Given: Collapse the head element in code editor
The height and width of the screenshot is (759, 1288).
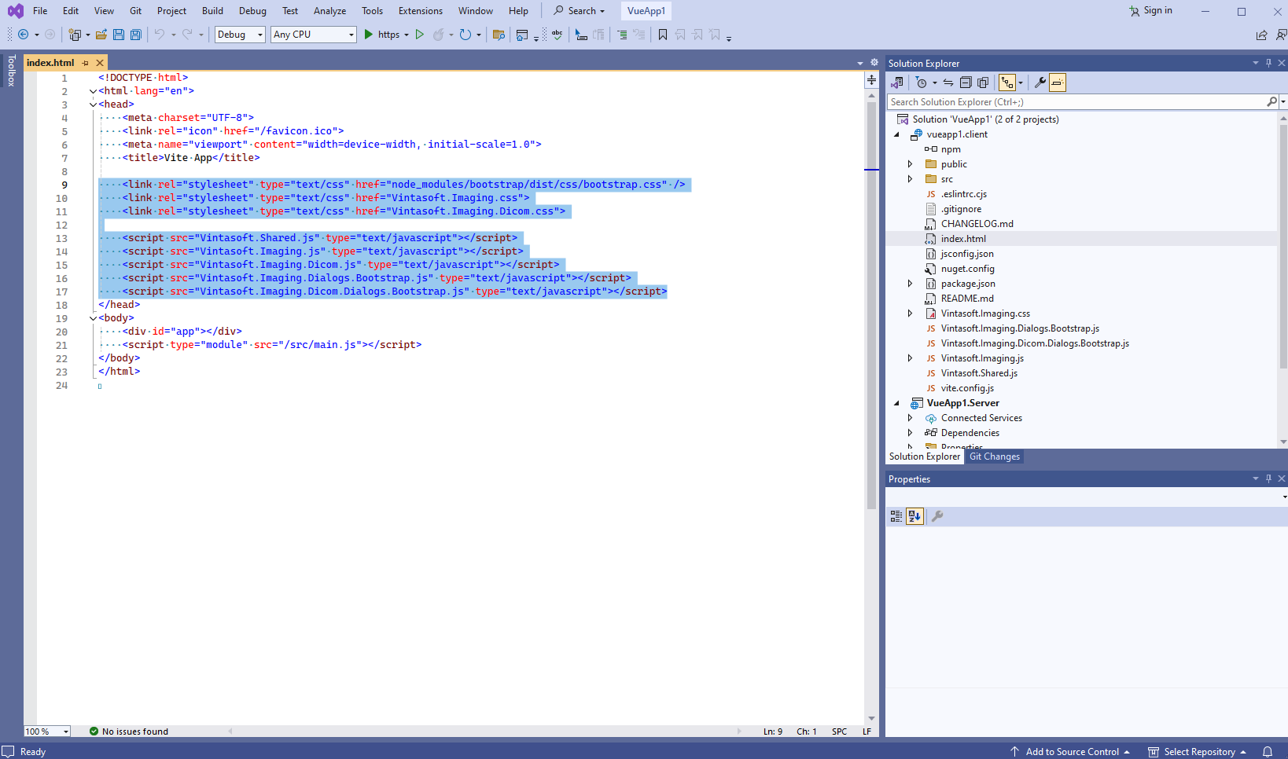Looking at the screenshot, I should pyautogui.click(x=93, y=104).
